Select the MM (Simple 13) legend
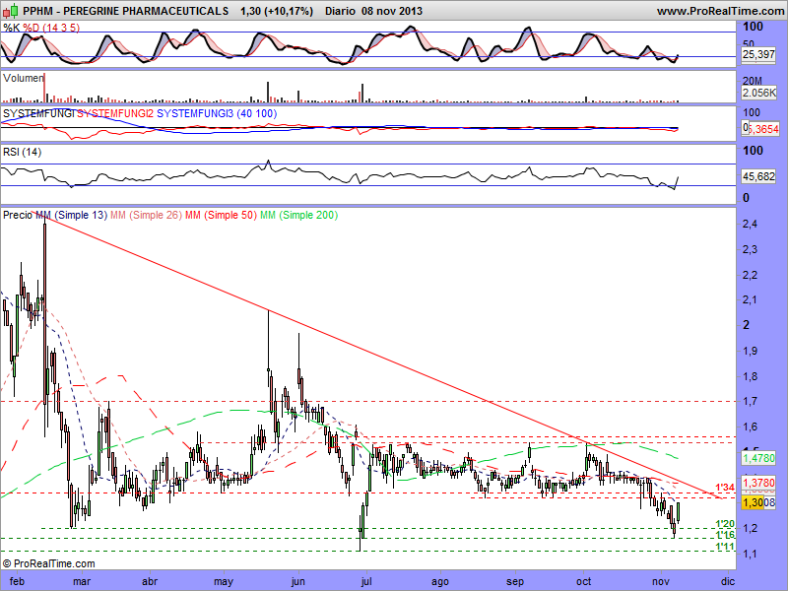 (x=71, y=215)
